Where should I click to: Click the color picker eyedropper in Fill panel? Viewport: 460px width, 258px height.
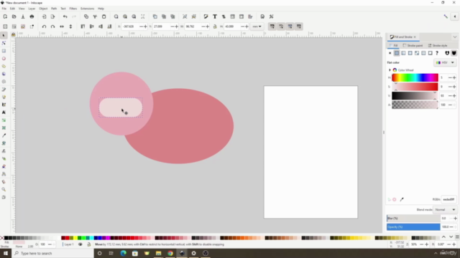(402, 199)
